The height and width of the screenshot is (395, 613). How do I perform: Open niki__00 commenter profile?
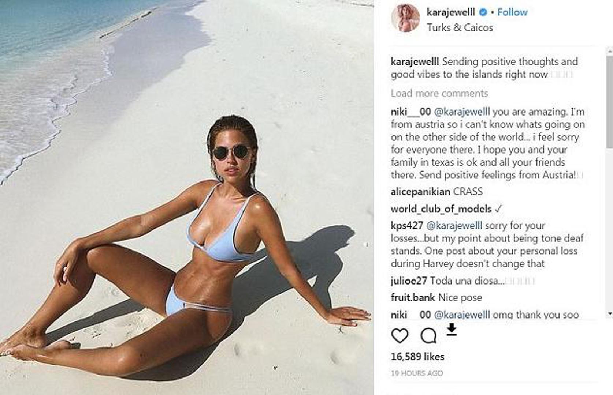point(410,112)
